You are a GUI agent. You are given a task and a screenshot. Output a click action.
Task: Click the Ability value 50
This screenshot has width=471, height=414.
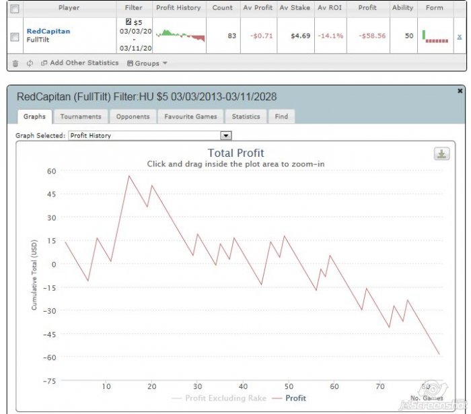pos(409,36)
